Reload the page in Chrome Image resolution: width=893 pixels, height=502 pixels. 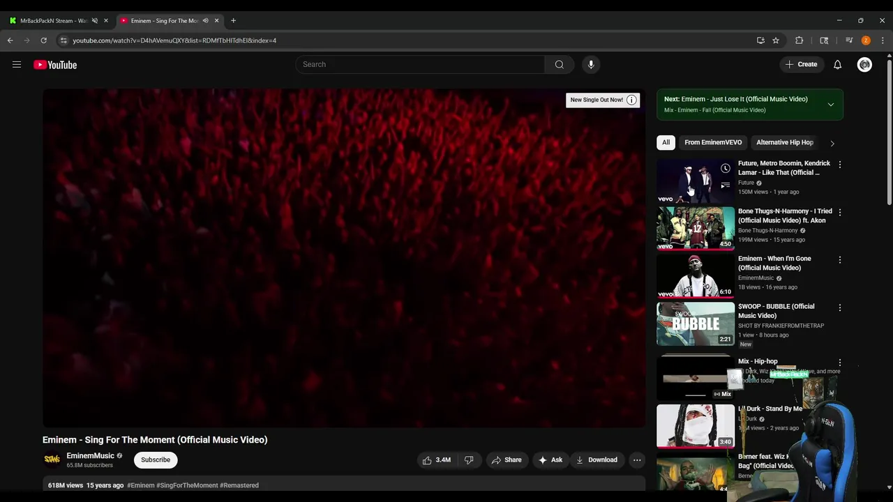pos(43,40)
